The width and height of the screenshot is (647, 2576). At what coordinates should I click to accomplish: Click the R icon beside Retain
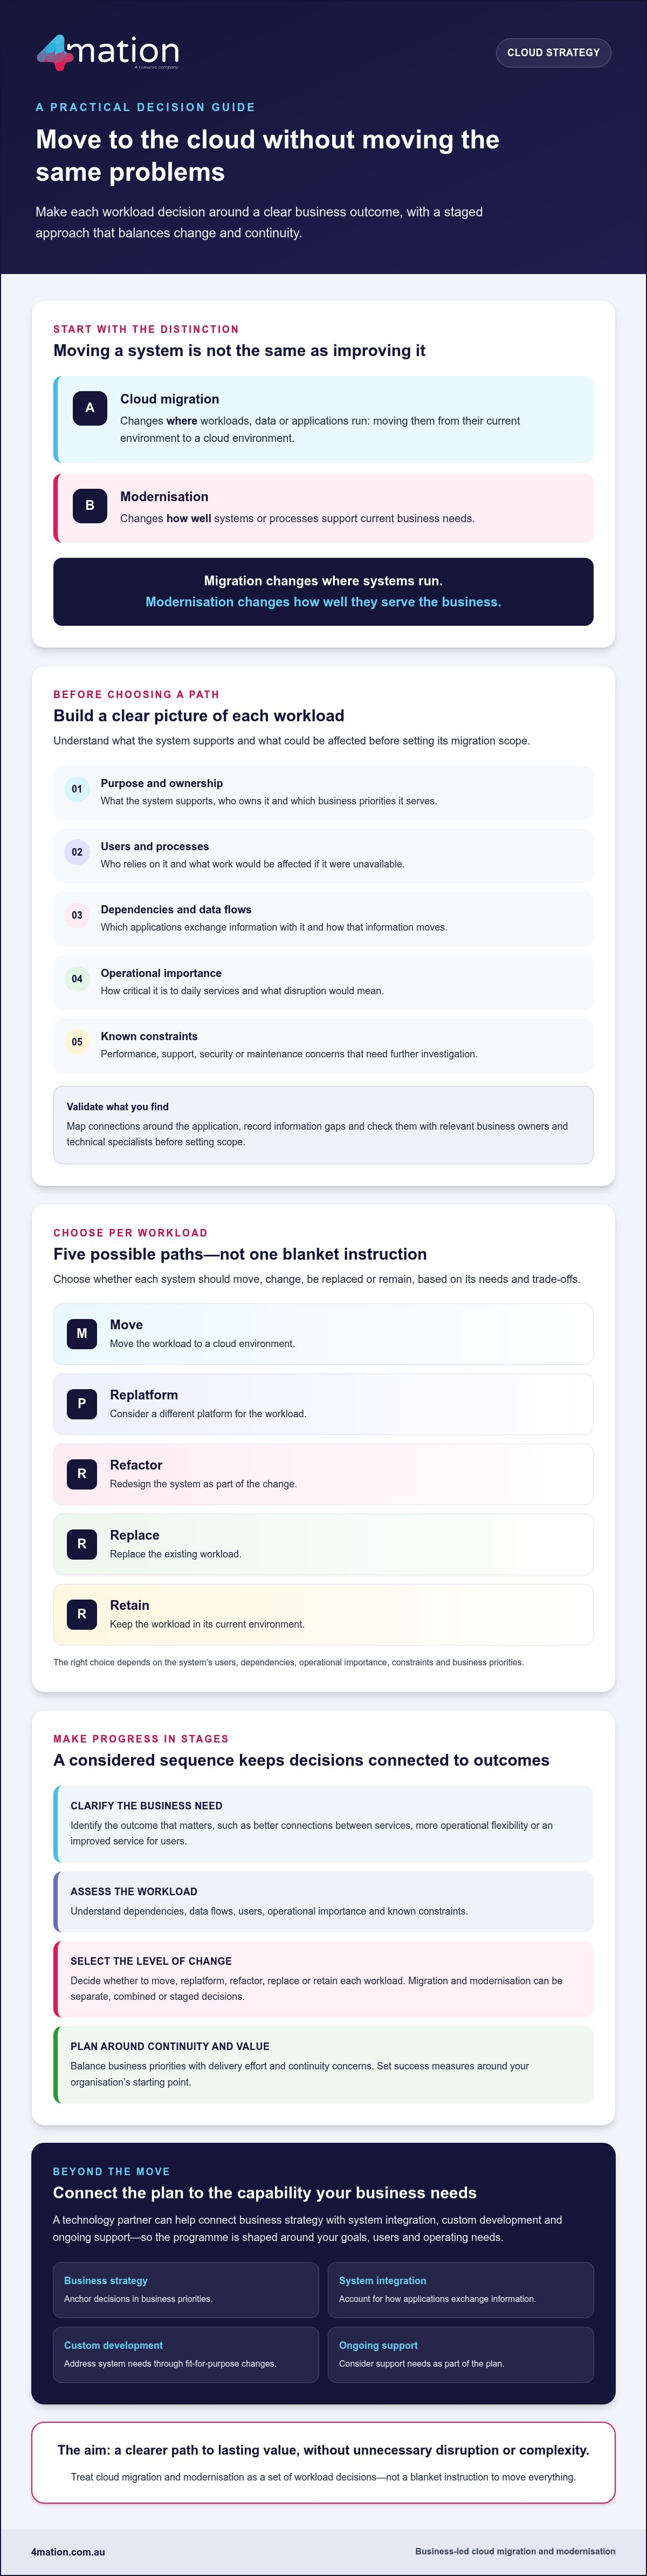(x=82, y=1614)
